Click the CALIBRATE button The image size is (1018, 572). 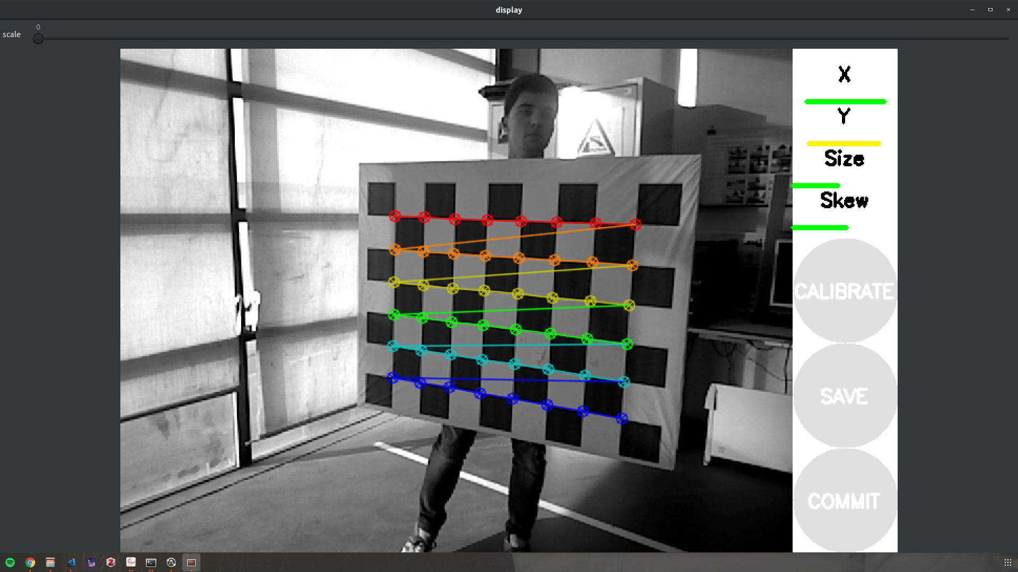pyautogui.click(x=845, y=291)
